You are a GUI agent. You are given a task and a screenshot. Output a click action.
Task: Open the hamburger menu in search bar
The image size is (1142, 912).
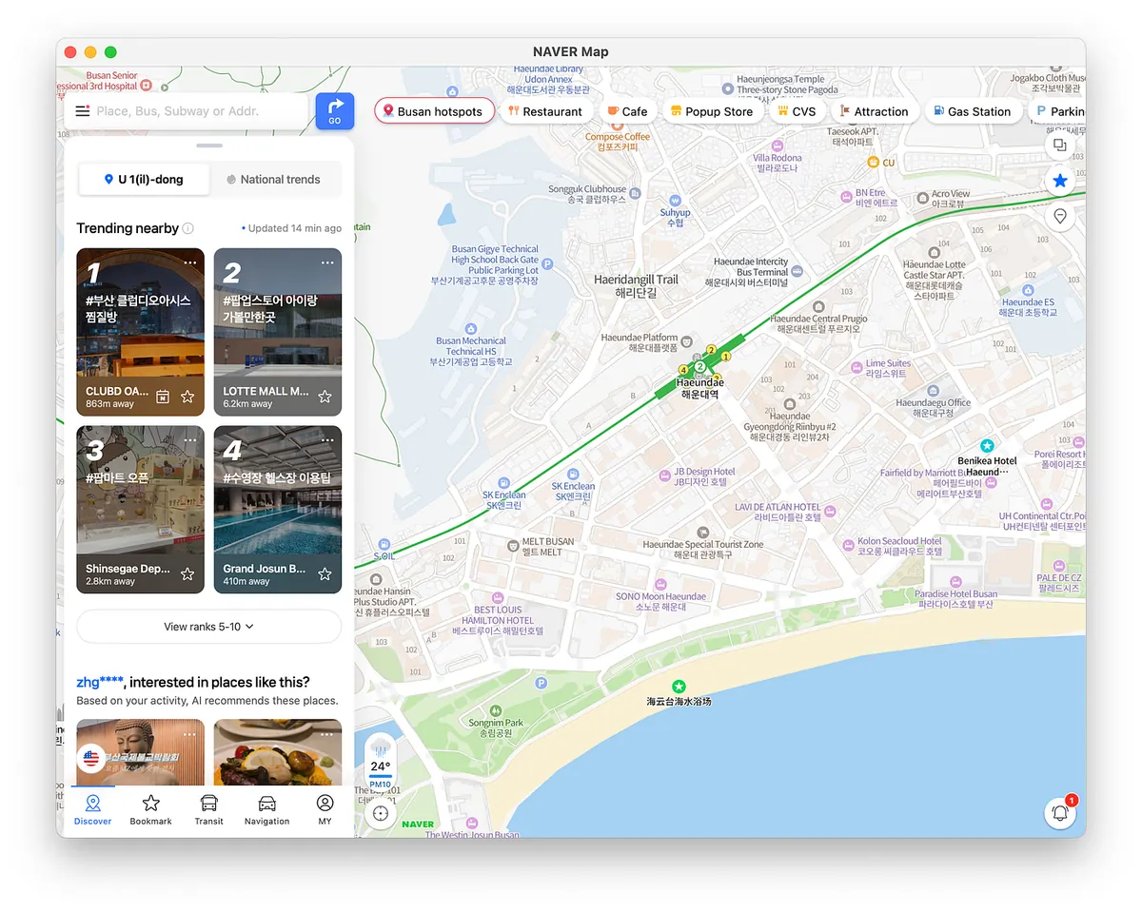[x=83, y=111]
